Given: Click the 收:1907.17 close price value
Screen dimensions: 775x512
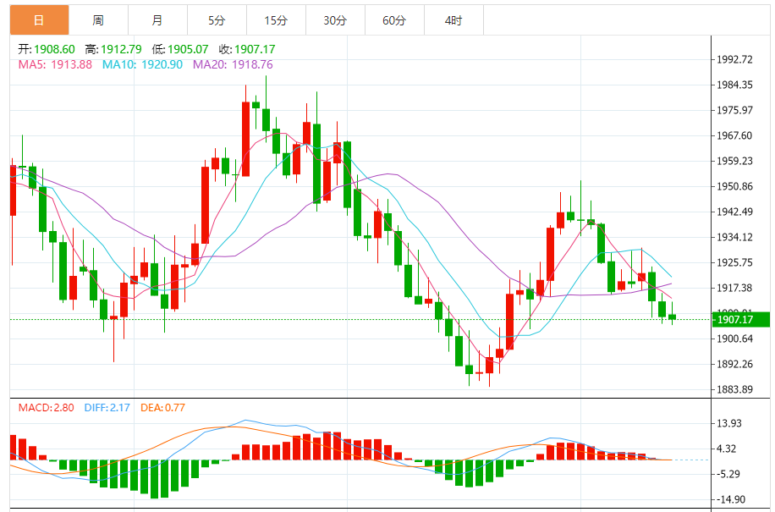Looking at the screenshot, I should [x=247, y=49].
